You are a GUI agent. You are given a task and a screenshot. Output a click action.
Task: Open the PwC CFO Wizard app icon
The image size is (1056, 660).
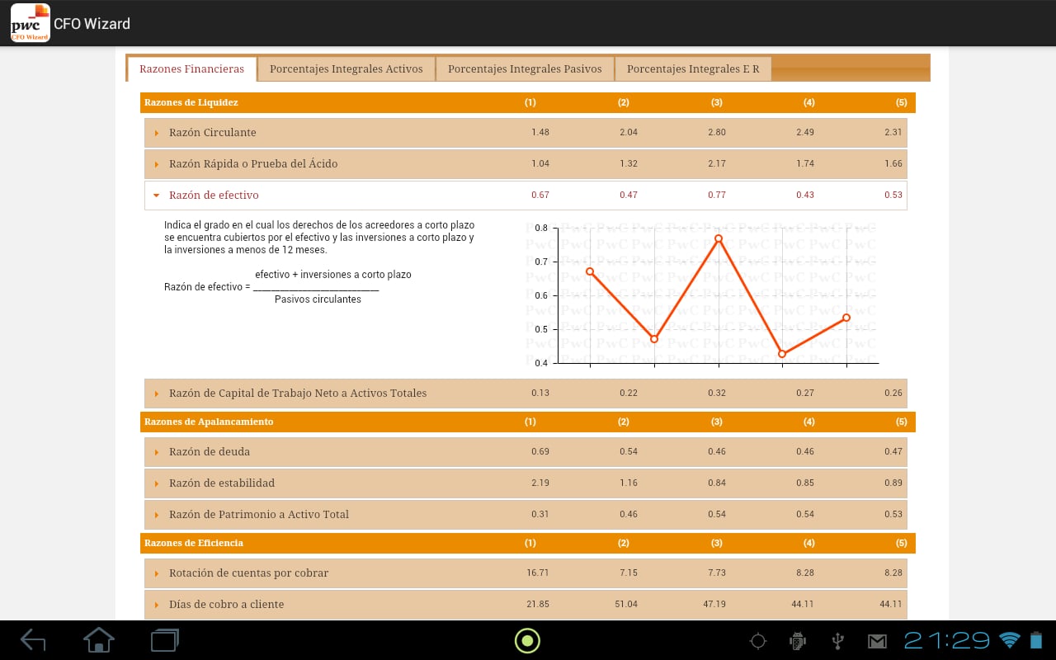coord(30,23)
